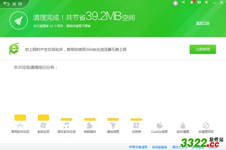Open the 查找大文件 link
The height and width of the screenshot is (150, 226).
coord(180,147)
